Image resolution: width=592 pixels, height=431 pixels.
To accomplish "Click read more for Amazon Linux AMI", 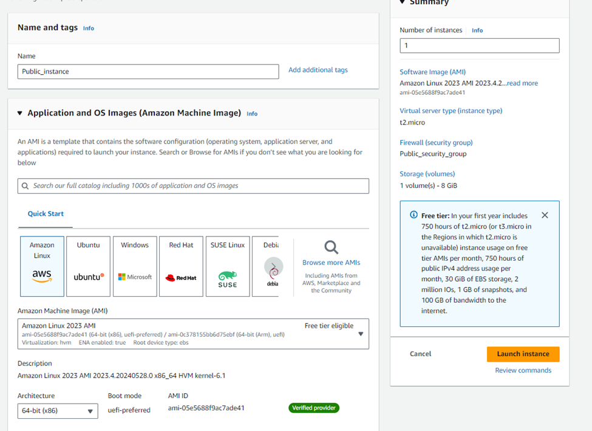I will (522, 83).
